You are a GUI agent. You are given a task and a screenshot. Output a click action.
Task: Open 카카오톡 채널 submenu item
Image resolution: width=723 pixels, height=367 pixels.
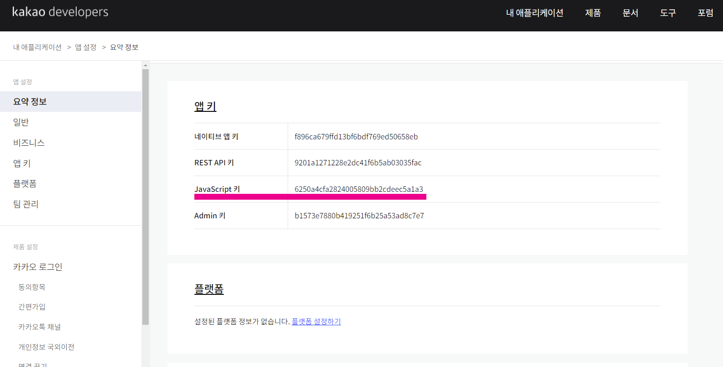click(40, 327)
